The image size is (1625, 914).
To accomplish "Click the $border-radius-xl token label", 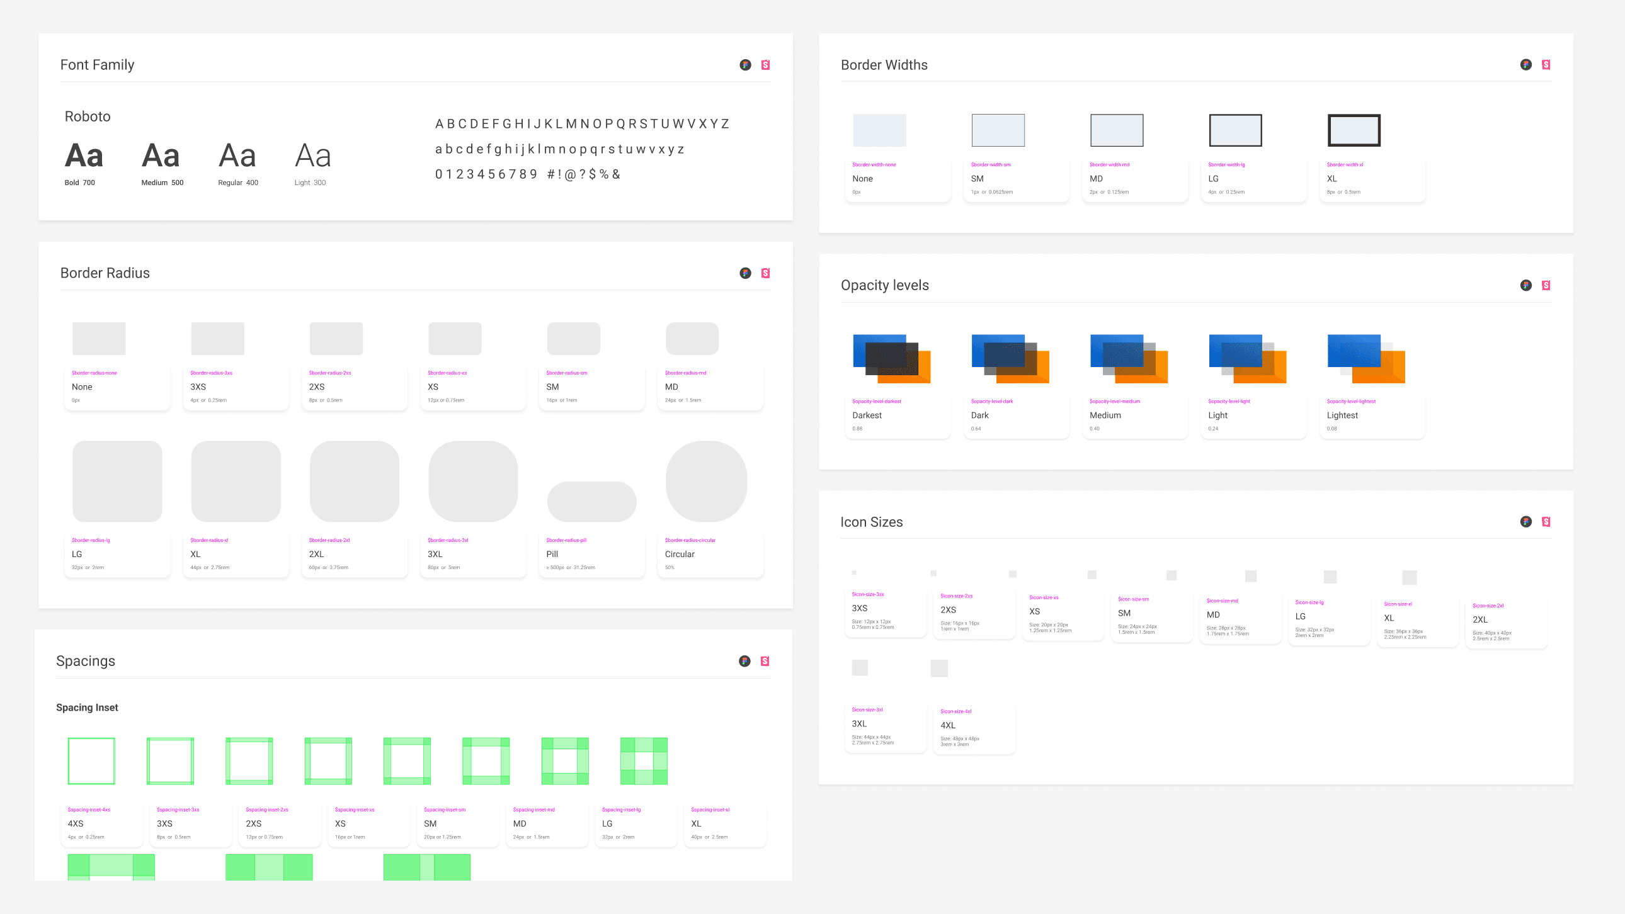I will coord(210,540).
